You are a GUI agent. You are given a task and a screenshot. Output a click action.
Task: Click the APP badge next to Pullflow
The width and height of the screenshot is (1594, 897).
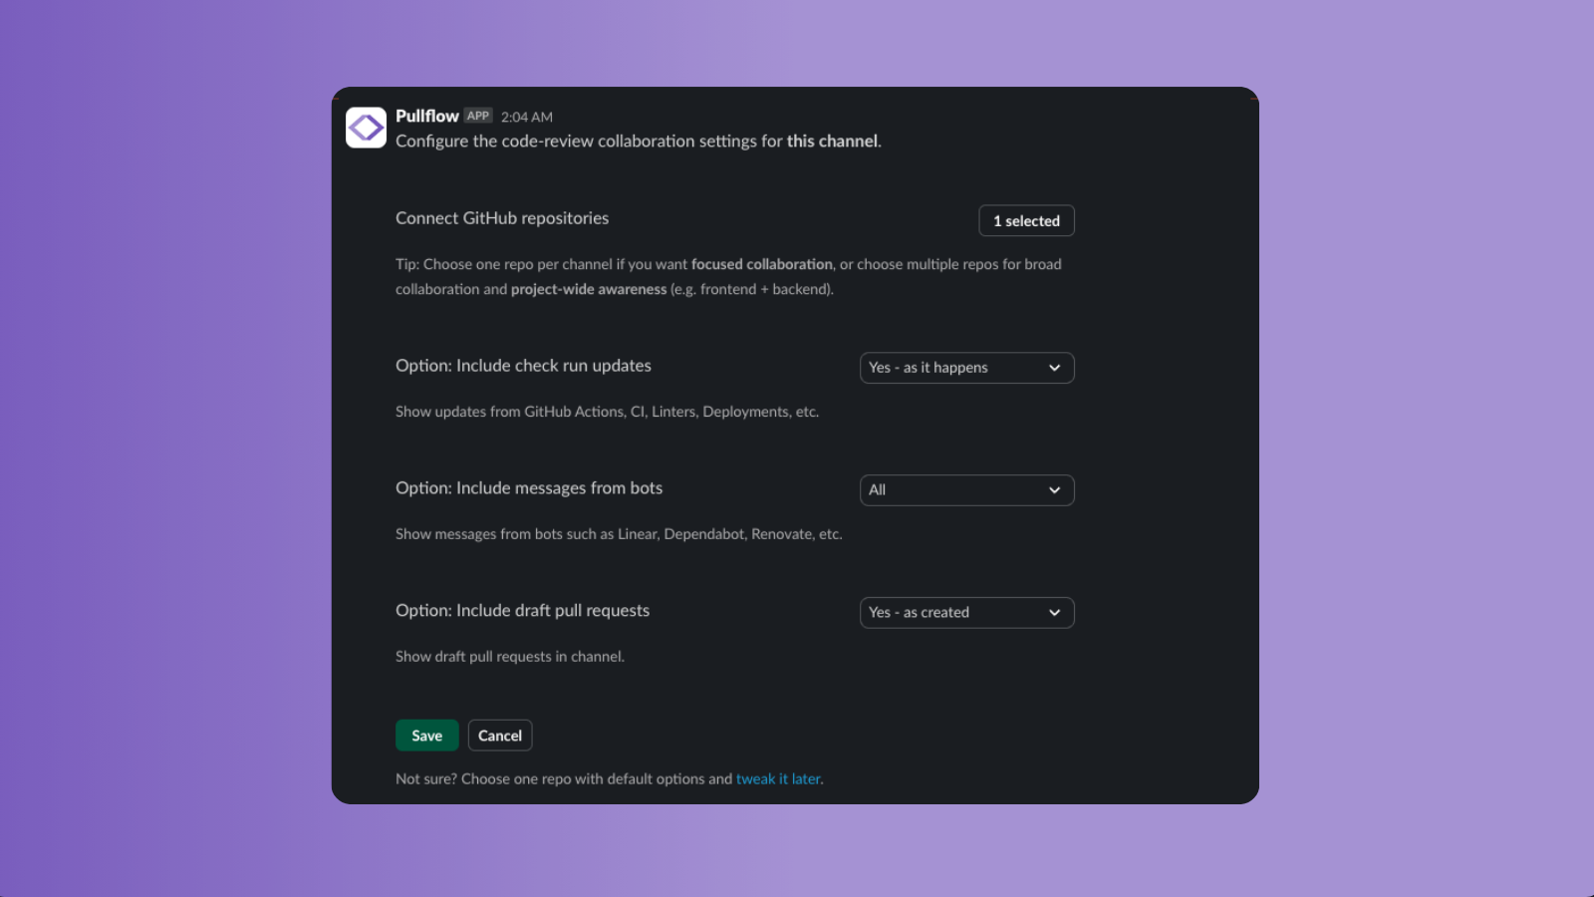[478, 116]
